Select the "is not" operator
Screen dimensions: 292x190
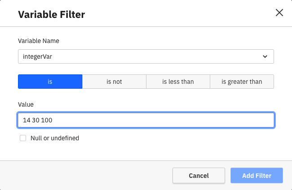click(114, 82)
